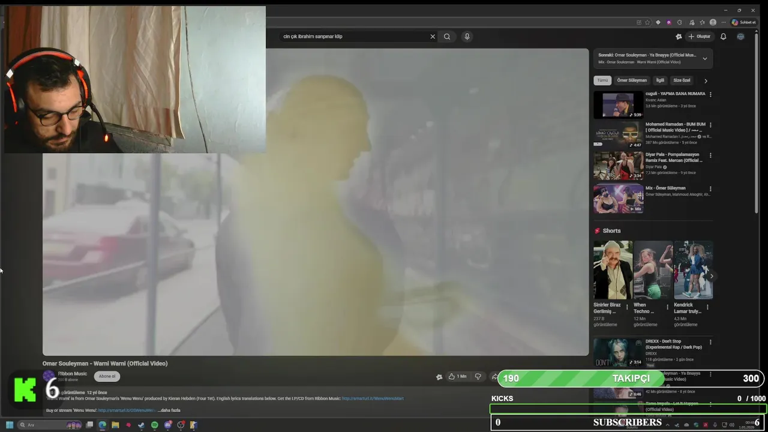Screen dimensions: 768x432
Task: Click the apps icon in address bar
Action: tap(639, 22)
